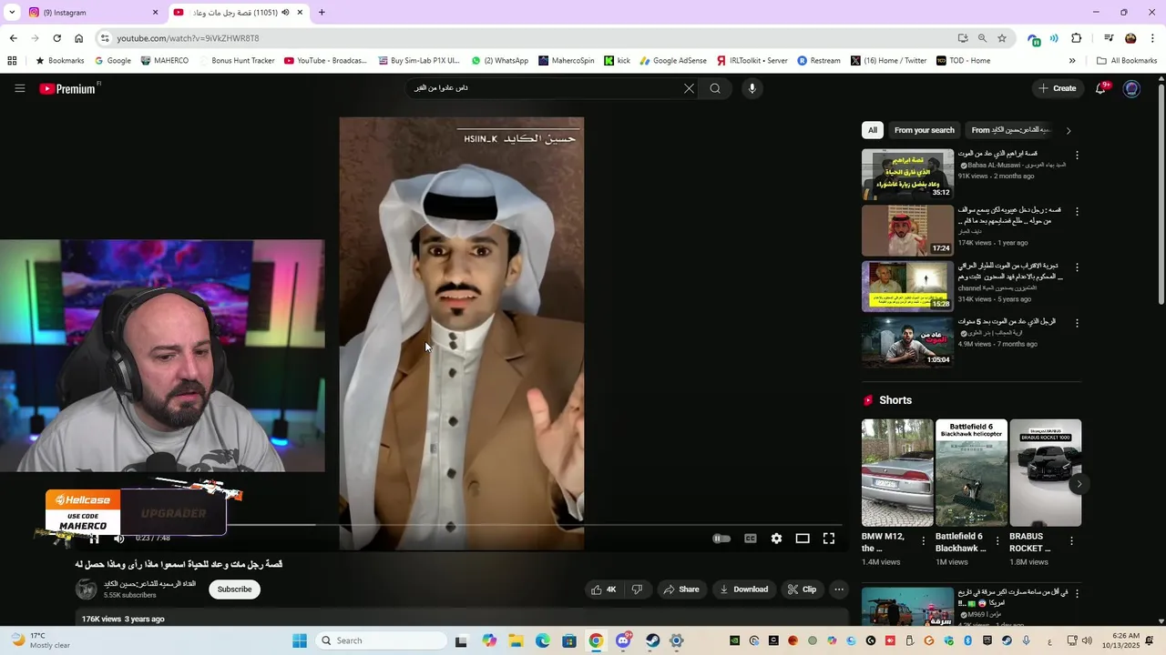Download this video

744,589
